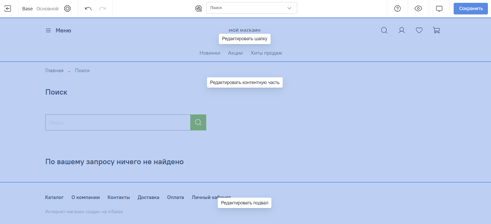Screen dimensions: 491x224
Task: Open the help question mark icon
Action: coord(398,9)
